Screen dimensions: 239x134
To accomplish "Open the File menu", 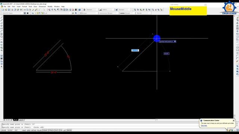I will point(5,7).
